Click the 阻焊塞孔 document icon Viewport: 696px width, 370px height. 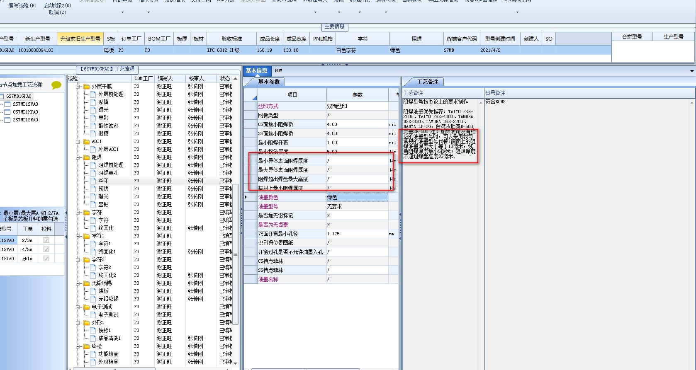[93, 173]
